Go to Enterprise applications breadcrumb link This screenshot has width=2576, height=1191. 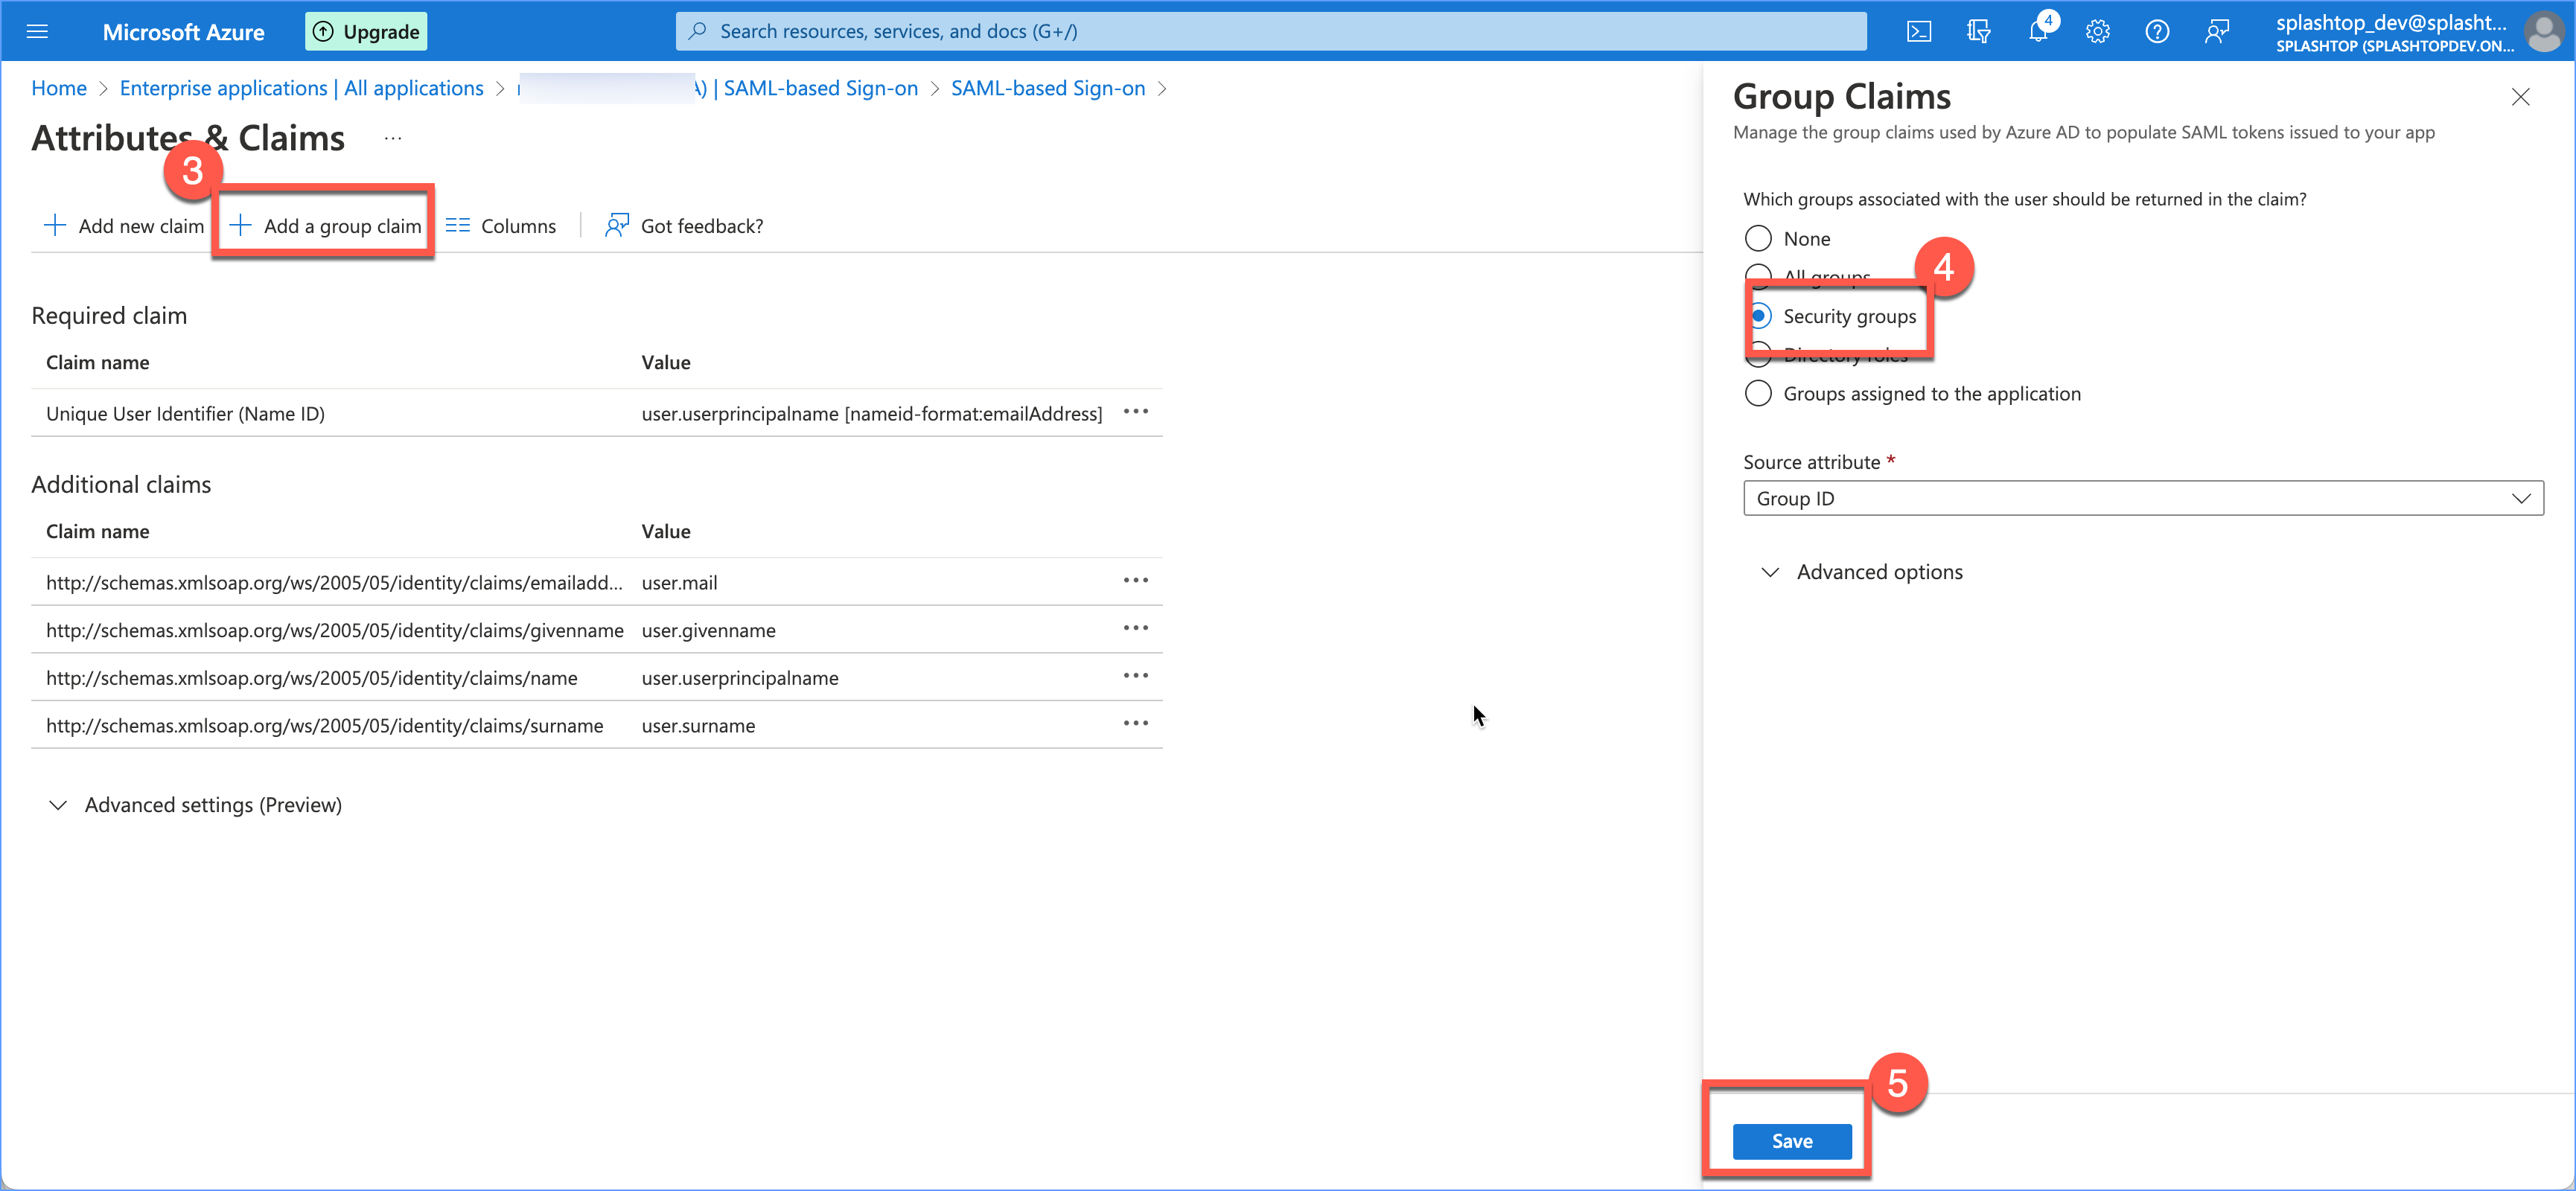301,88
